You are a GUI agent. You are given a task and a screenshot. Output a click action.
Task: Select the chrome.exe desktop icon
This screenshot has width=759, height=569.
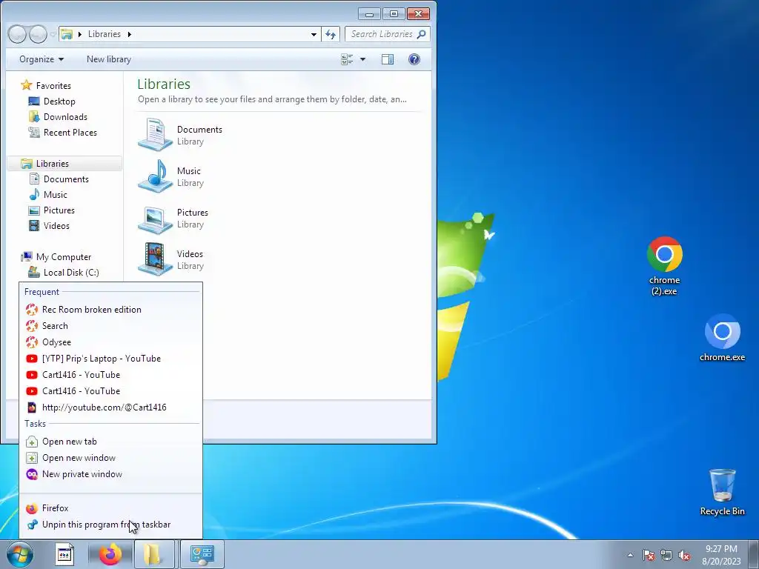(722, 338)
